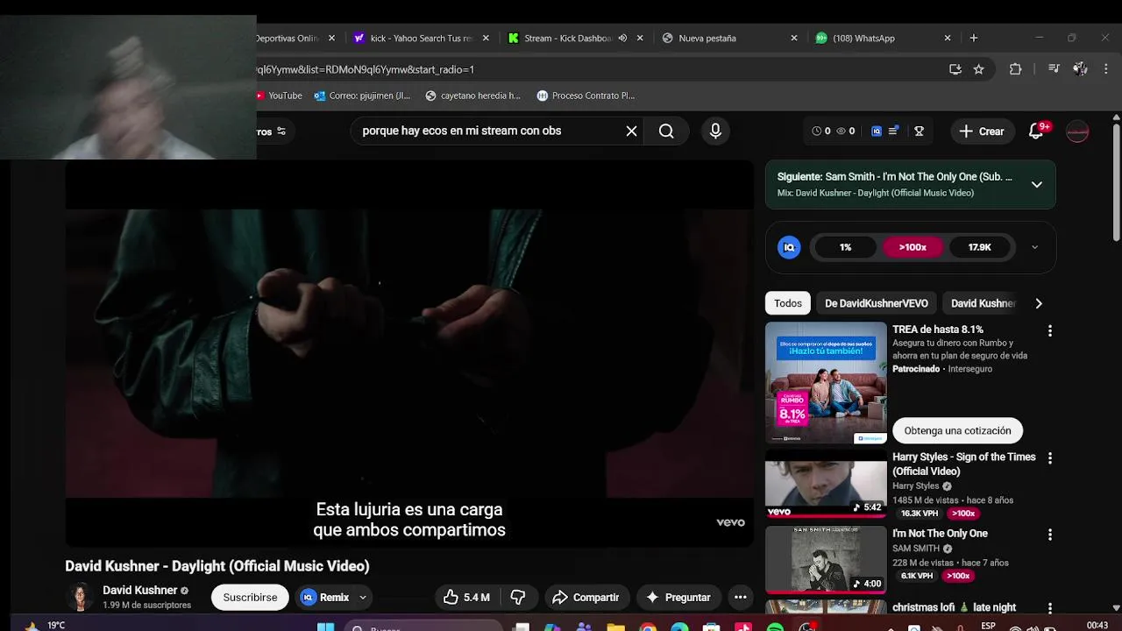Viewport: 1122px width, 631px height.
Task: Close the Nueva pestaña tab
Action: pos(793,38)
